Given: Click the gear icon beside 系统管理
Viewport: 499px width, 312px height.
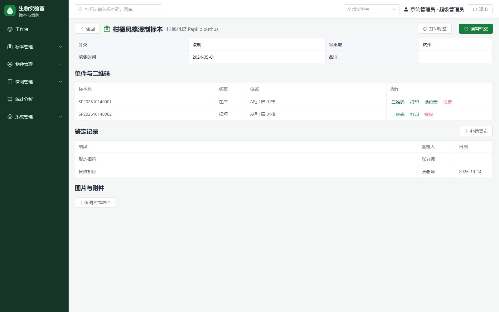Looking at the screenshot, I should point(10,117).
